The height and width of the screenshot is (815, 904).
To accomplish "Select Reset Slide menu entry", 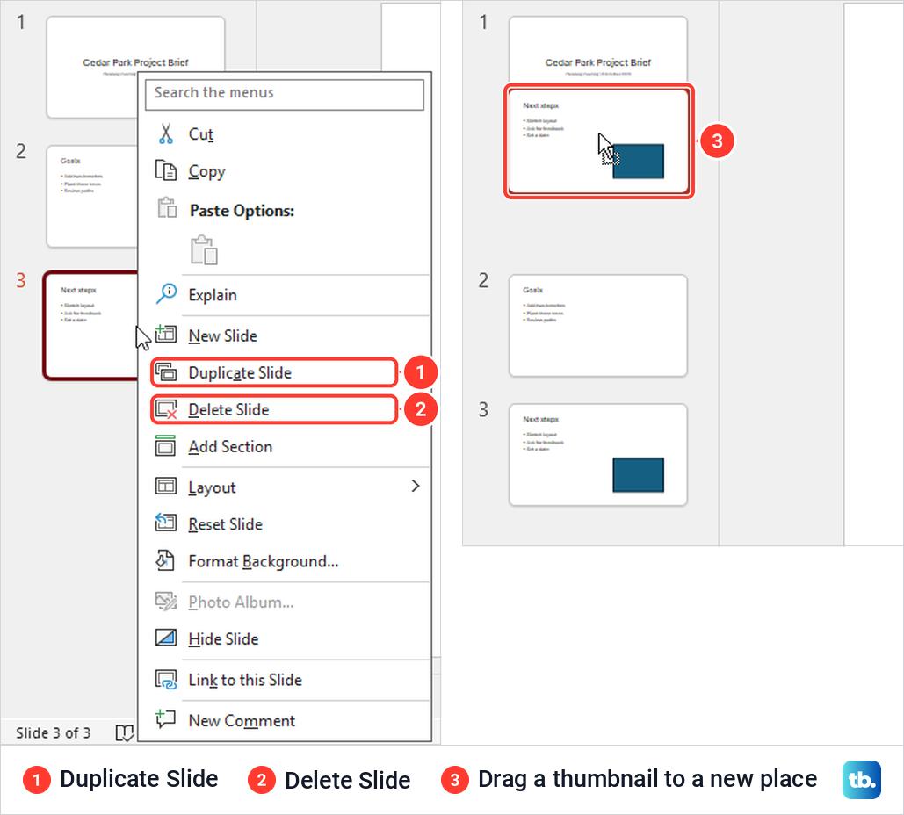I will (286, 524).
